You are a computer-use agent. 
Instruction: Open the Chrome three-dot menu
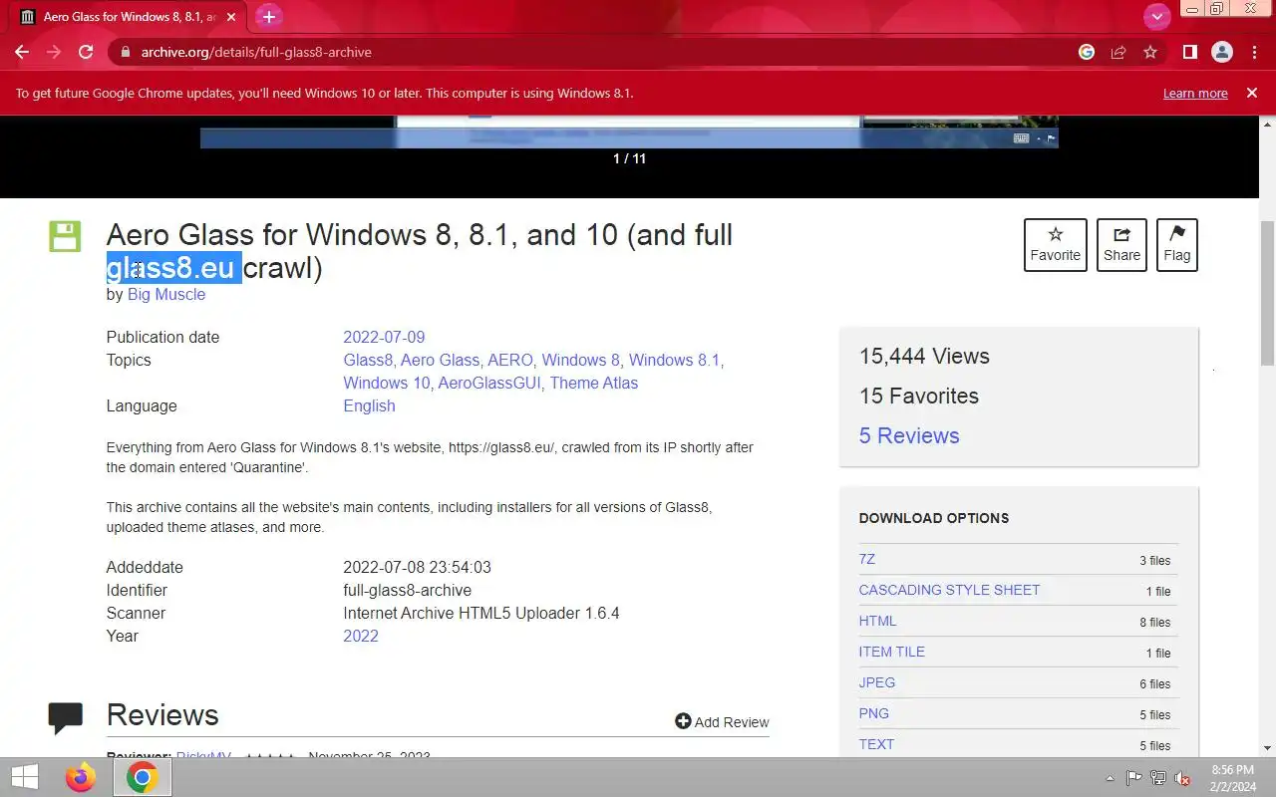tap(1254, 52)
